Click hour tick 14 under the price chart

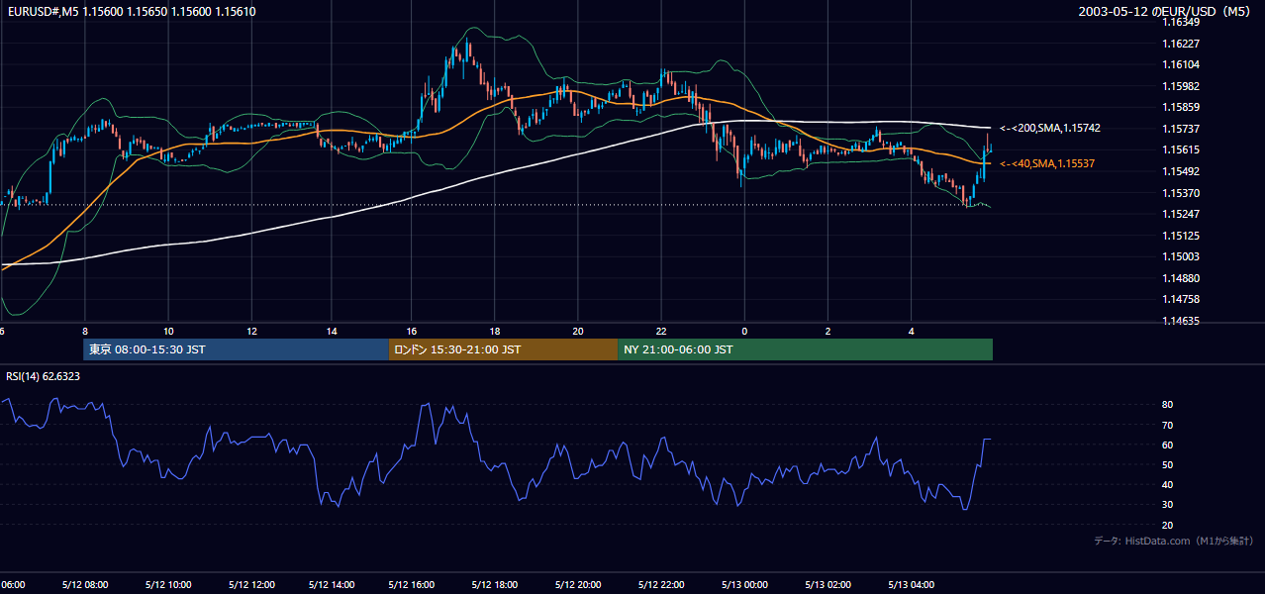coord(331,332)
